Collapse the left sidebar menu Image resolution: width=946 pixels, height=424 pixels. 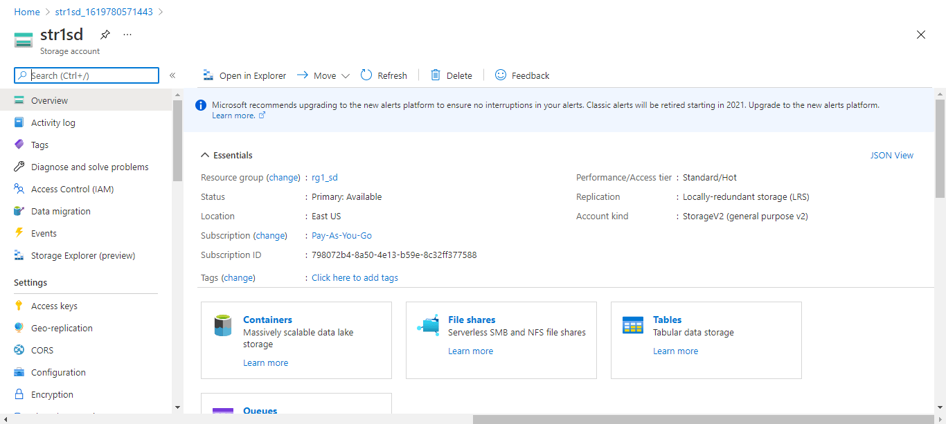tap(172, 75)
